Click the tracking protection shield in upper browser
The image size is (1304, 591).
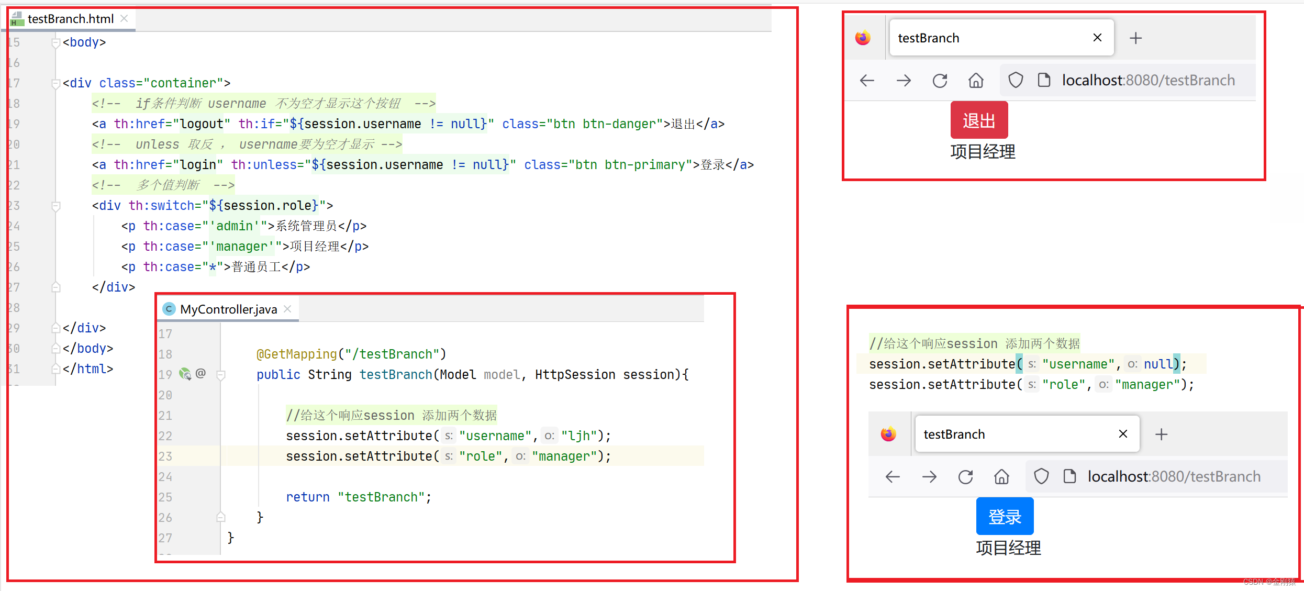click(1016, 80)
